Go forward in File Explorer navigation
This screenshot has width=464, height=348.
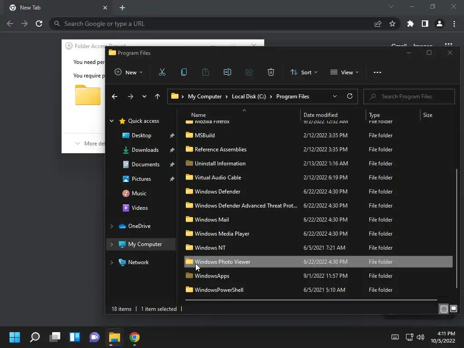(130, 97)
